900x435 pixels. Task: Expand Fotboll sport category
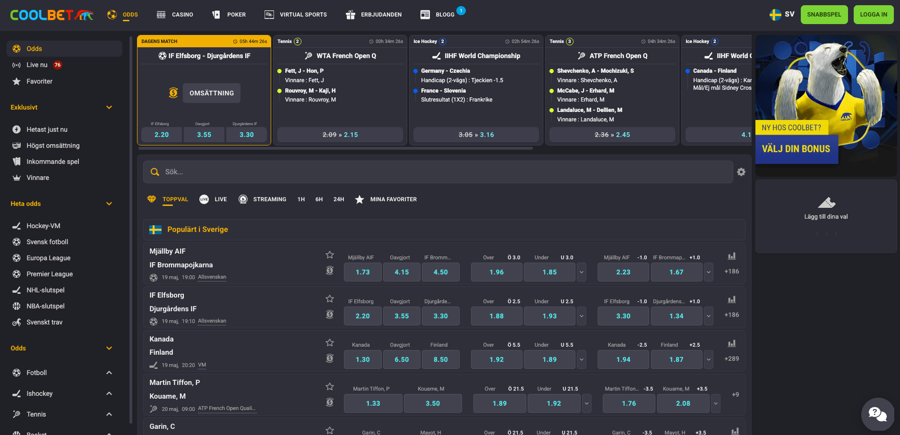[109, 373]
